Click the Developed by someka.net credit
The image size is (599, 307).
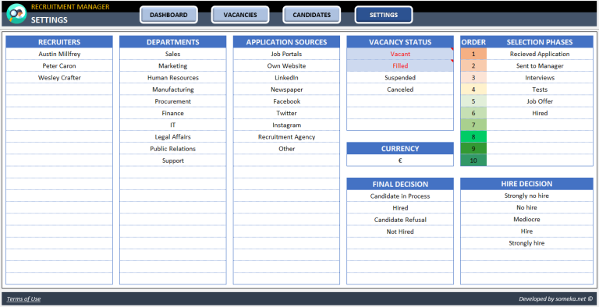click(556, 299)
